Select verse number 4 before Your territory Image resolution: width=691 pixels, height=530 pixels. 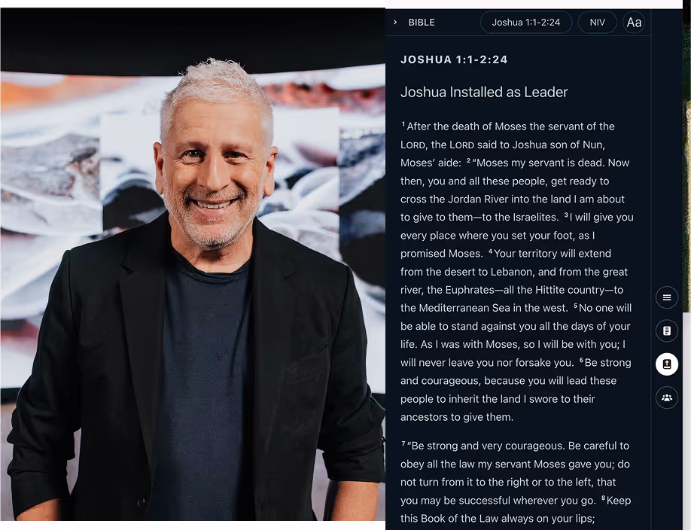[490, 251]
